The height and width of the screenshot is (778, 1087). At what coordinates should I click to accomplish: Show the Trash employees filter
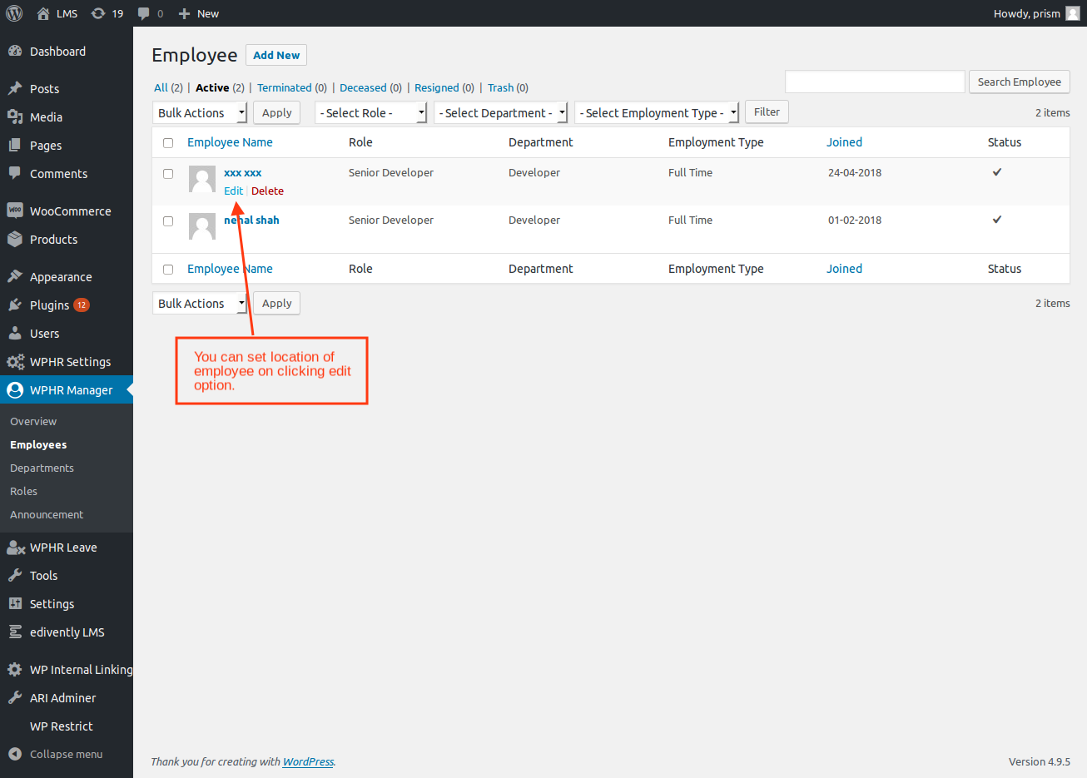[500, 87]
